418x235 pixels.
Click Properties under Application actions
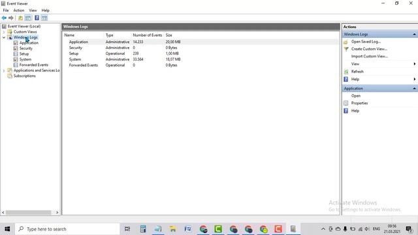coord(359,103)
